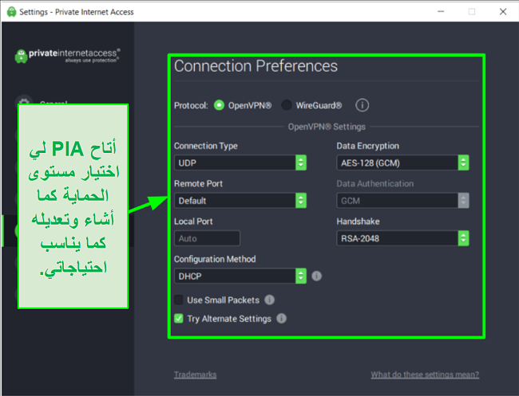Screen dimensions: 519x396
Task: Click the 'Configuration Method' label
Action: tap(215, 259)
